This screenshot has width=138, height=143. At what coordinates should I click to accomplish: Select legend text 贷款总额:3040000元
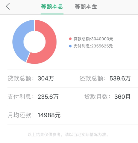coord(93,39)
